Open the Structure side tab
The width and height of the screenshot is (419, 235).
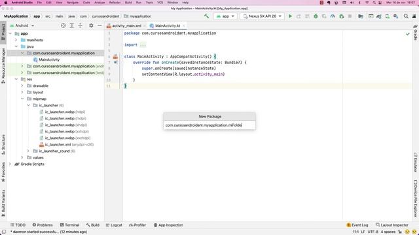click(3, 144)
